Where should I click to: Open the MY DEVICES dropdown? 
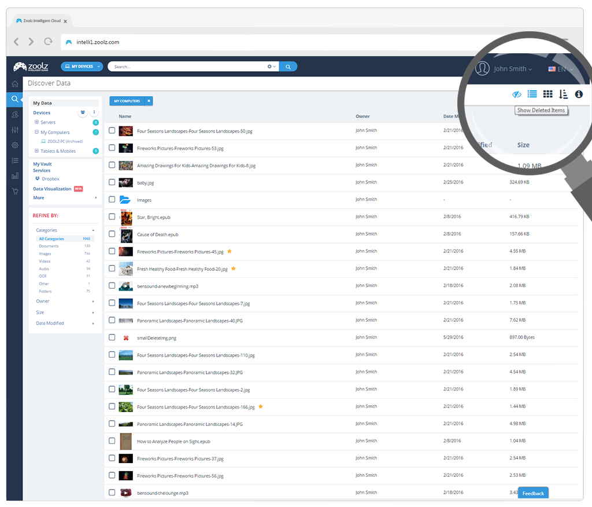click(82, 67)
